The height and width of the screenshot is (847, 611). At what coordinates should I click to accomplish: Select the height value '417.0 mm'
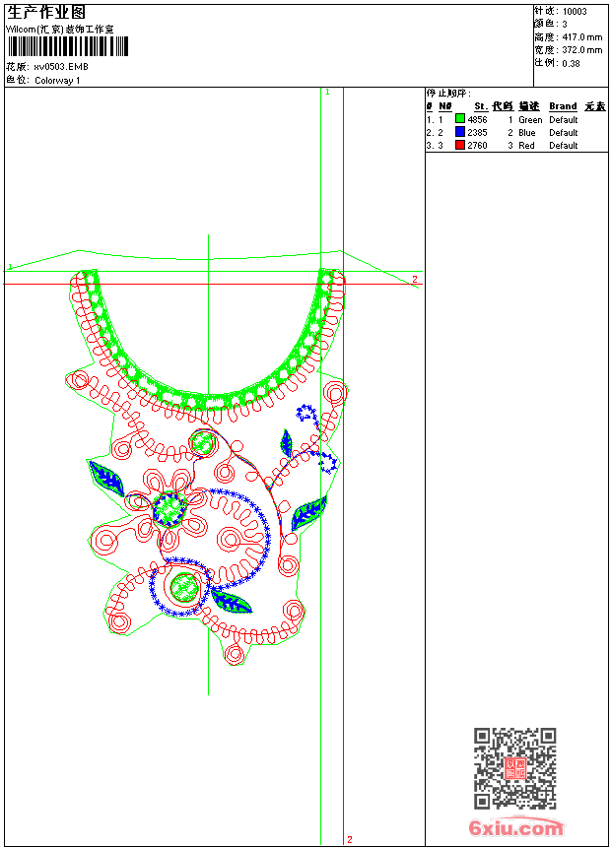tap(581, 37)
